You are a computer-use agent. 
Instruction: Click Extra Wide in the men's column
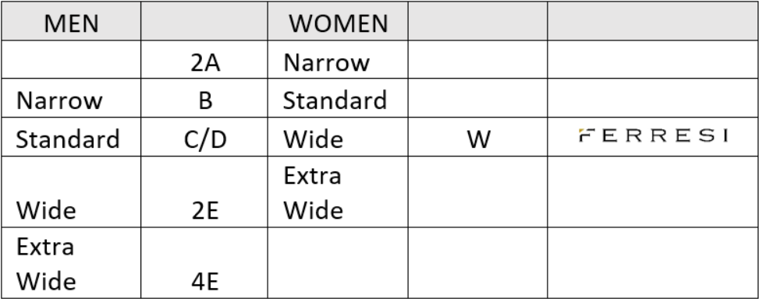point(46,264)
